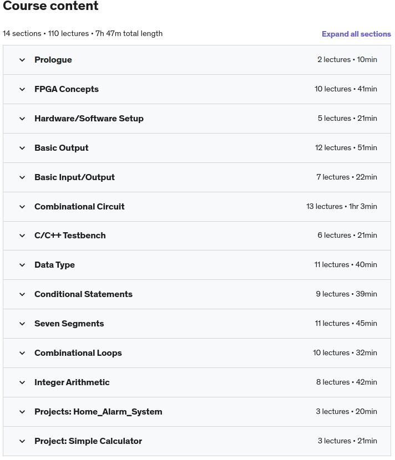Toggle the Combinational Circuit chevron arrow

(x=22, y=207)
